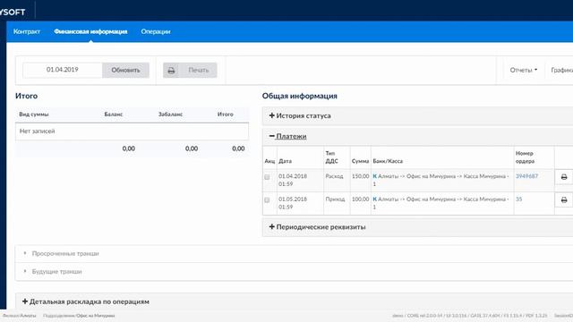Tick the checkbox for payment 01.04.2018
Viewport: 573px width, 322px height.
tap(267, 177)
